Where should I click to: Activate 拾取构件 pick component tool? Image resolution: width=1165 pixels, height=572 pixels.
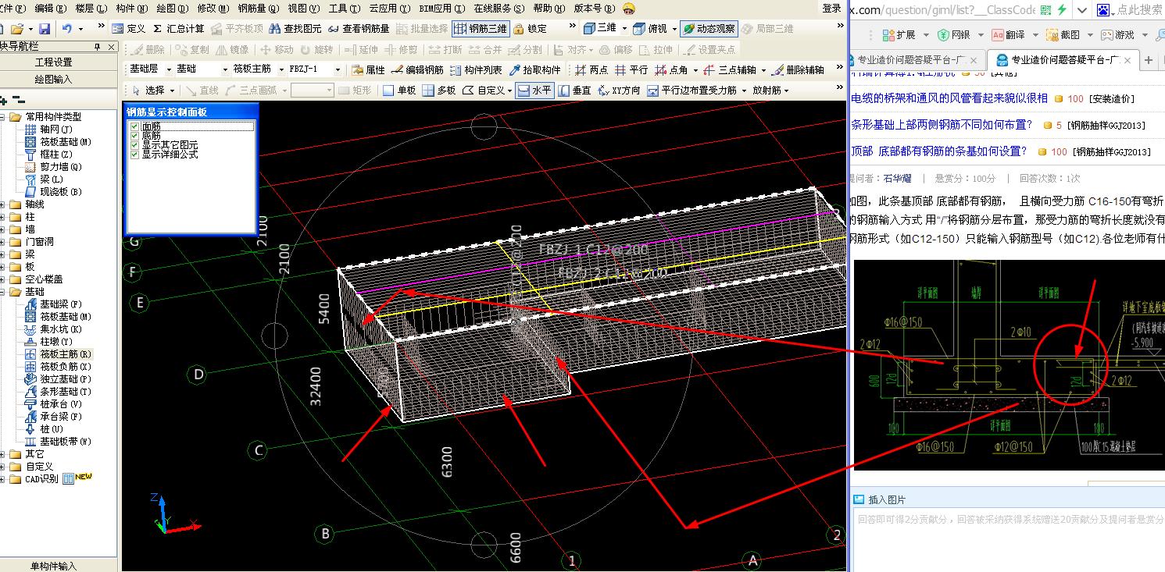(x=535, y=70)
